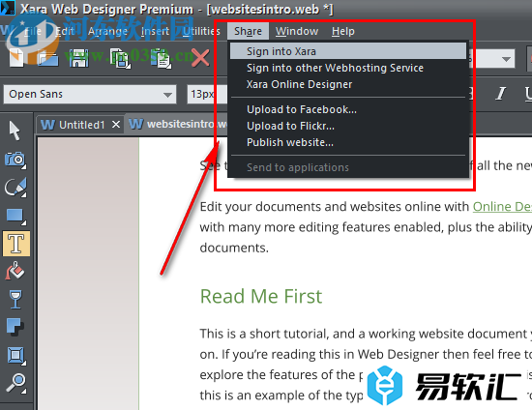The image size is (532, 410).
Task: Click the Read Me First heading
Action: click(x=261, y=296)
